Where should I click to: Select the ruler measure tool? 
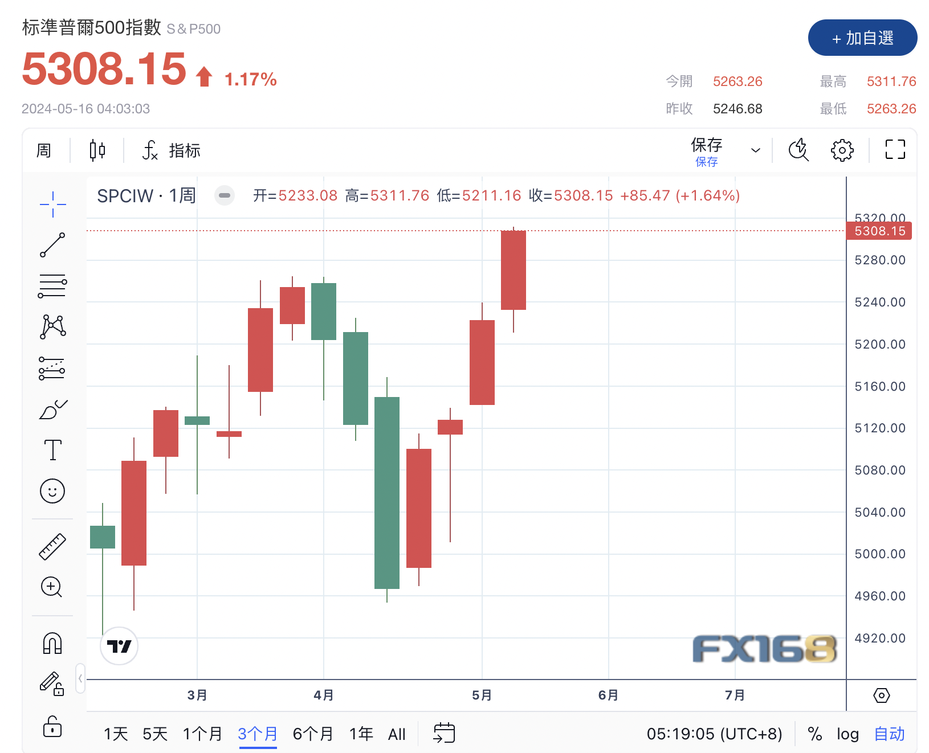point(52,547)
